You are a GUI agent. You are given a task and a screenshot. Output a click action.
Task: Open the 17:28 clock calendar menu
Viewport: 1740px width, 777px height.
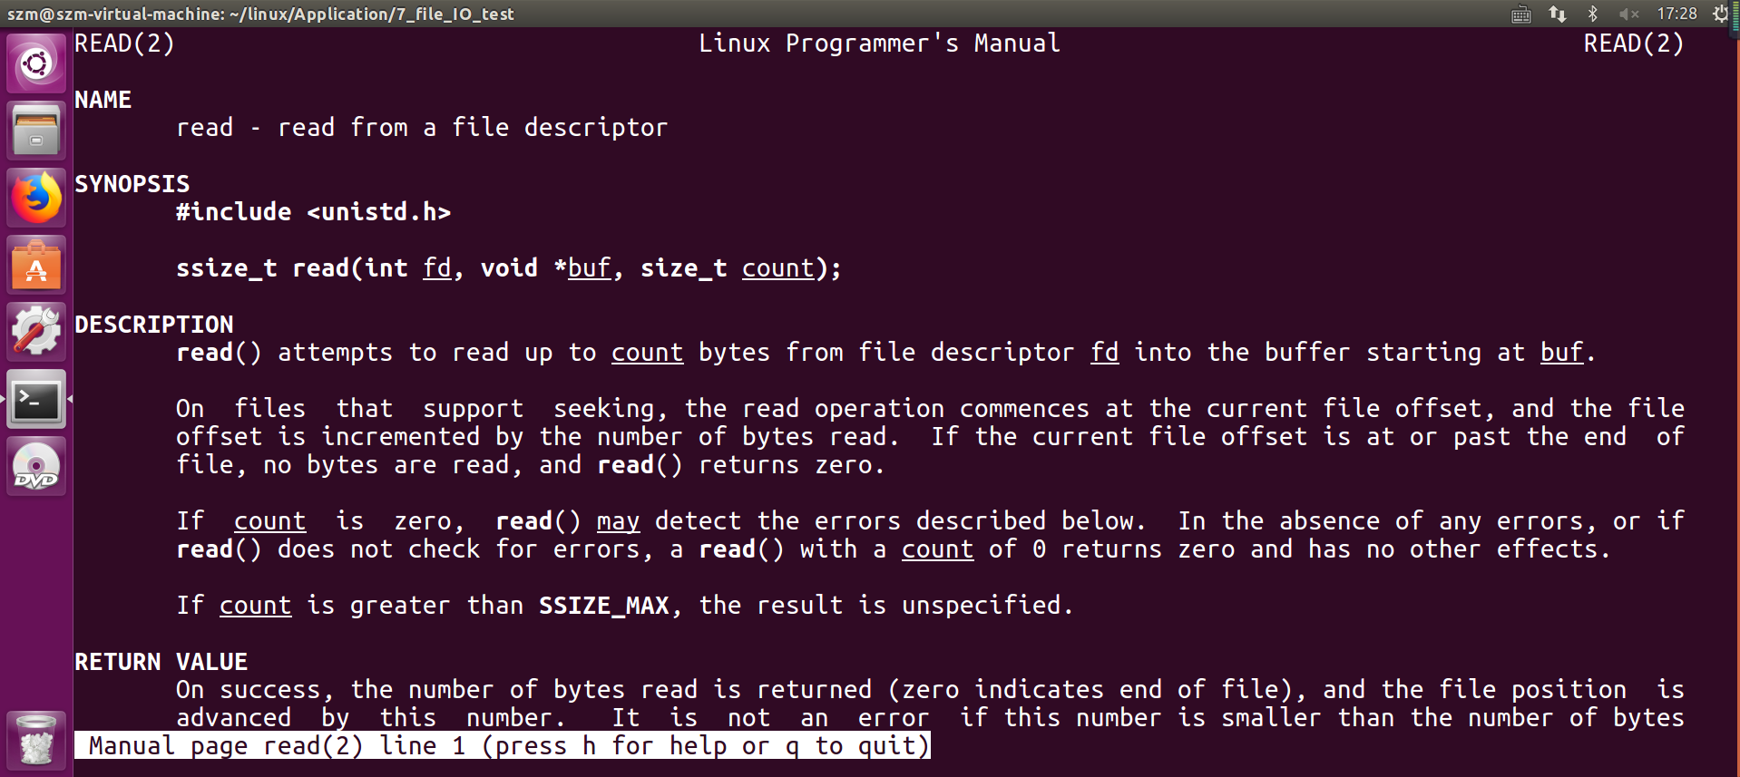point(1676,14)
